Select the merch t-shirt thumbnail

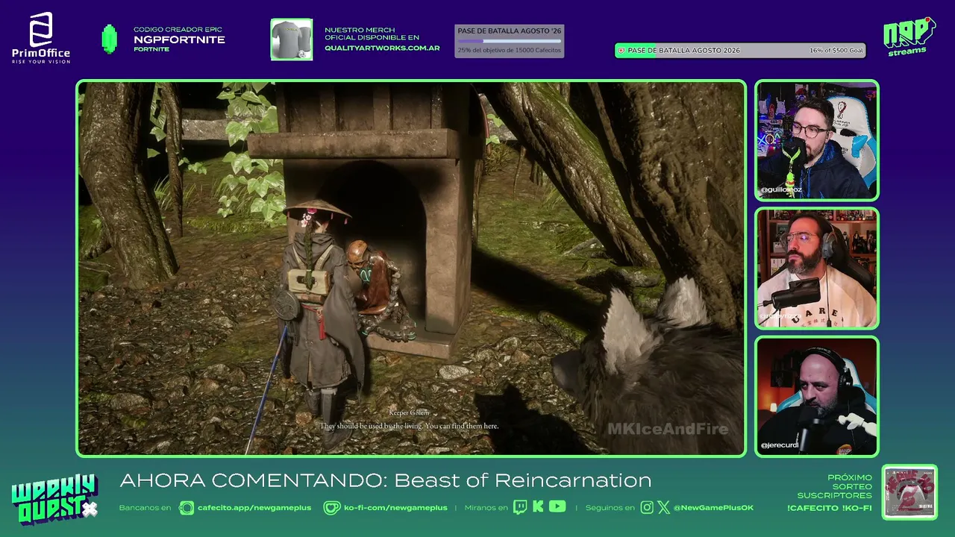[x=292, y=40]
